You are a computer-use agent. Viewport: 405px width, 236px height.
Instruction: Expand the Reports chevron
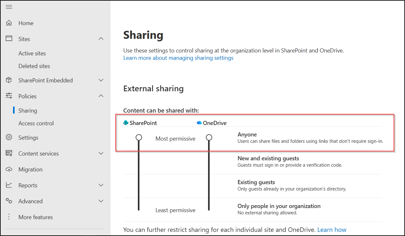pyautogui.click(x=101, y=185)
